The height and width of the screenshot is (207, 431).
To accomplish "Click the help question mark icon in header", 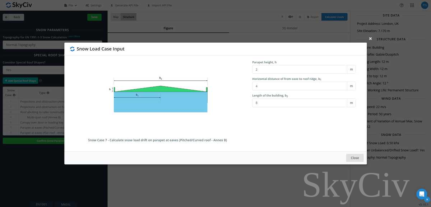I will 402,5.
